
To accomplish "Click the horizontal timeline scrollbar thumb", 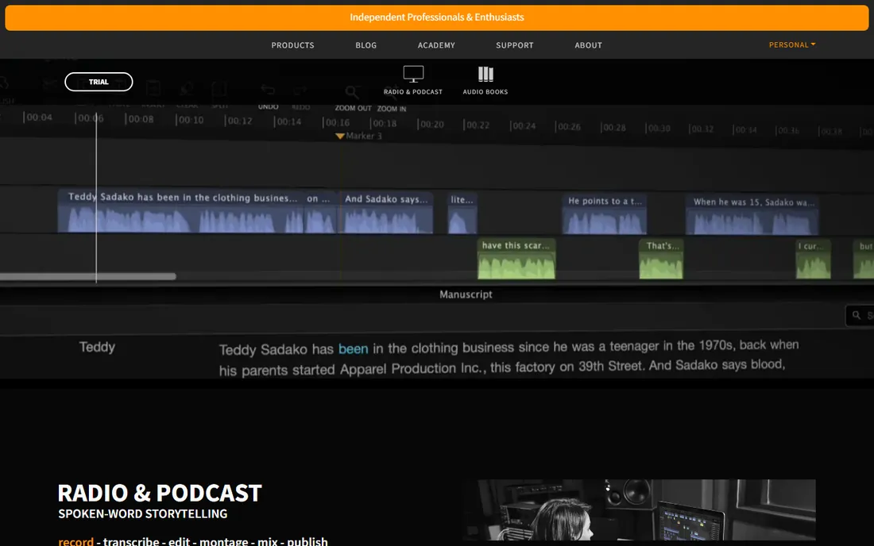I will [x=88, y=276].
